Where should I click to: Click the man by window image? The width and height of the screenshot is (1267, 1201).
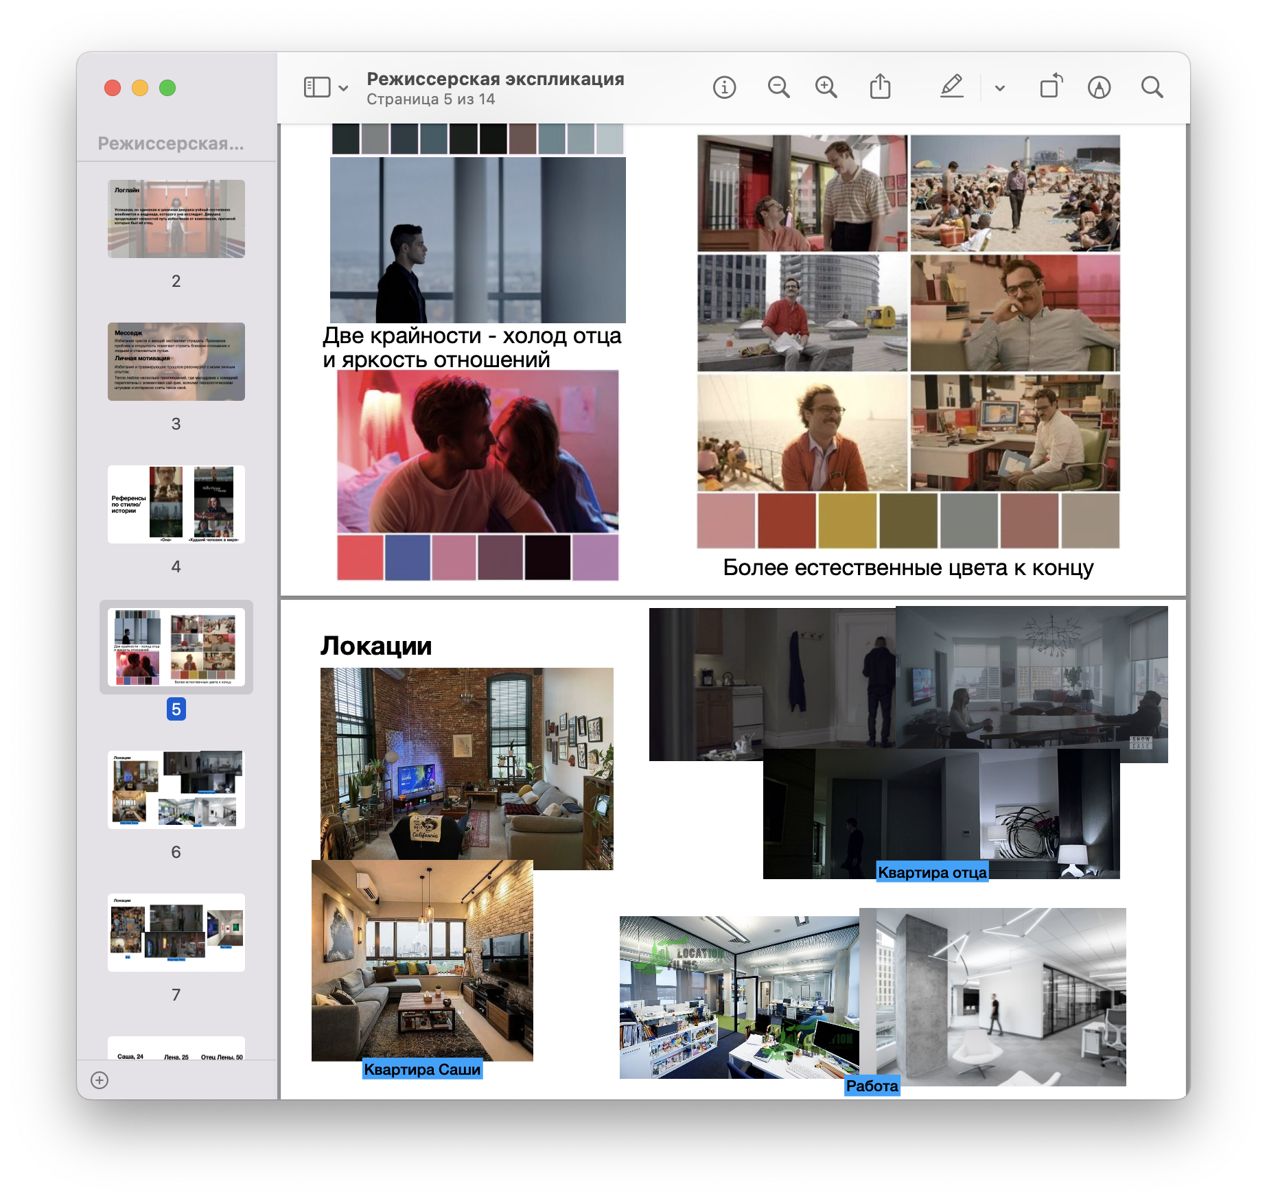tap(478, 240)
